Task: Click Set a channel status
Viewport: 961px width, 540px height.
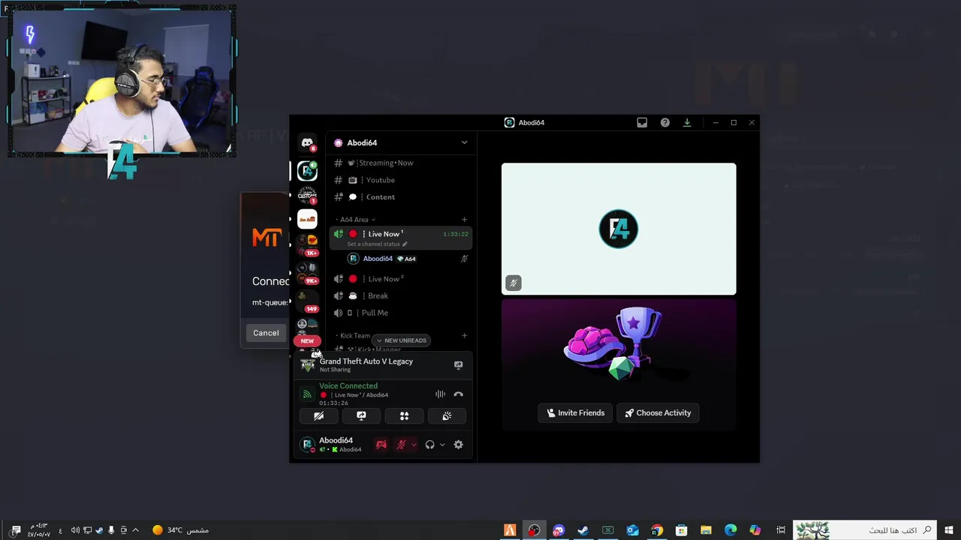Action: point(377,244)
